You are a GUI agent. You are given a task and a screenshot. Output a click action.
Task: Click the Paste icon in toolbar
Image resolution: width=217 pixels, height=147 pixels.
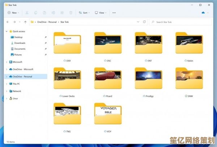click(x=44, y=13)
